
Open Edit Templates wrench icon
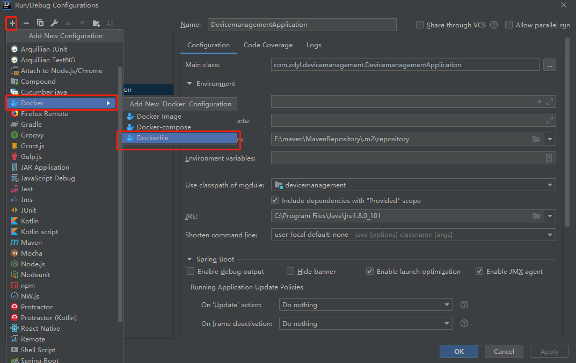pyautogui.click(x=54, y=23)
